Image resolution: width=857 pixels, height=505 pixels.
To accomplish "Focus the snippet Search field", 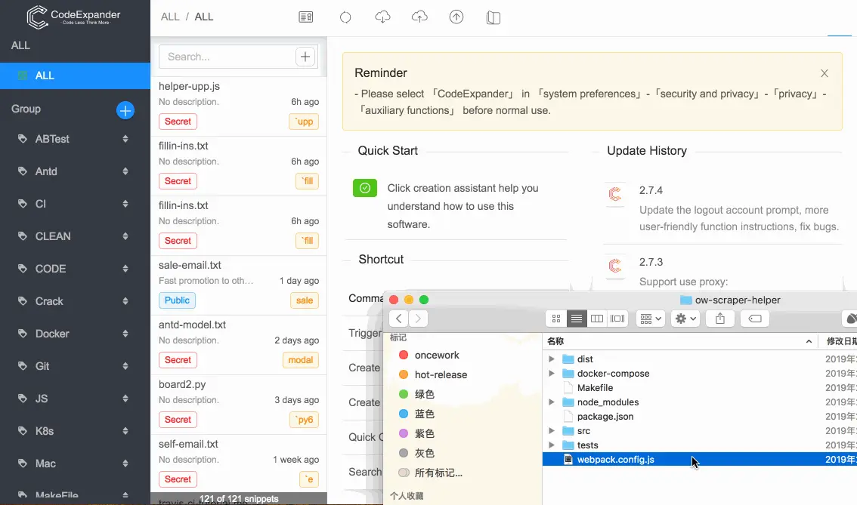I will pos(227,57).
